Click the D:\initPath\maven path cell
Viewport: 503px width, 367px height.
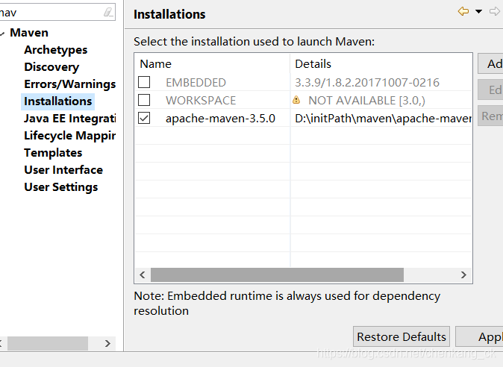(383, 119)
